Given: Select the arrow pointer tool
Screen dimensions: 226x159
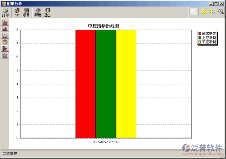Looking at the screenshot, I should tap(193, 12).
